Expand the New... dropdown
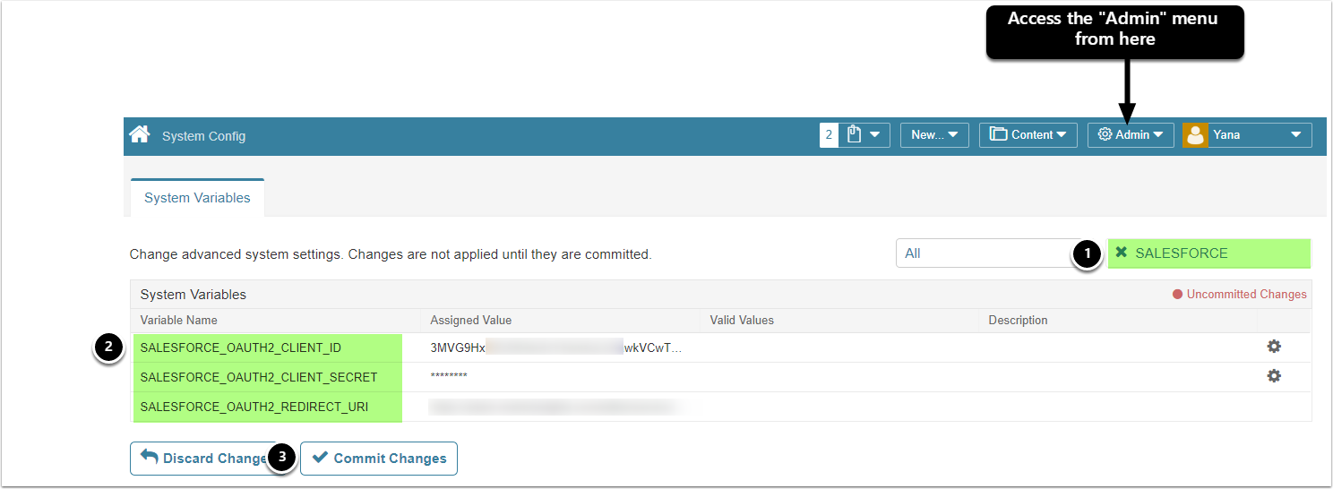Viewport: 1333px width, 489px height. tap(933, 135)
